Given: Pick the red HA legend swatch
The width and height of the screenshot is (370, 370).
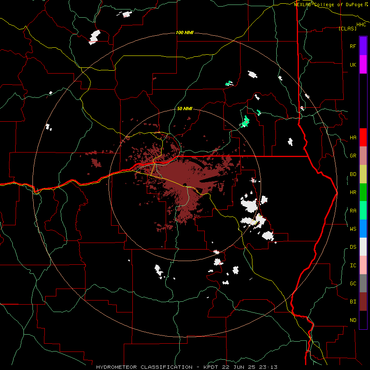Looking at the screenshot, I should tap(363, 137).
